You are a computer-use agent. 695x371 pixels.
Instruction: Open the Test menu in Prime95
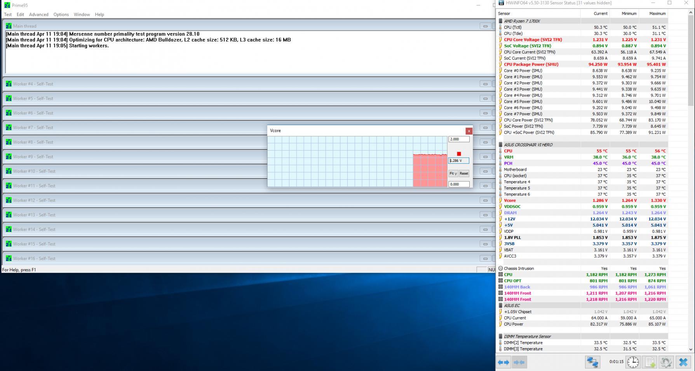pyautogui.click(x=8, y=14)
